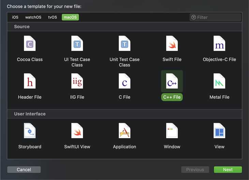Click the "Window" label text
This screenshot has width=249, height=180.
coord(172,147)
